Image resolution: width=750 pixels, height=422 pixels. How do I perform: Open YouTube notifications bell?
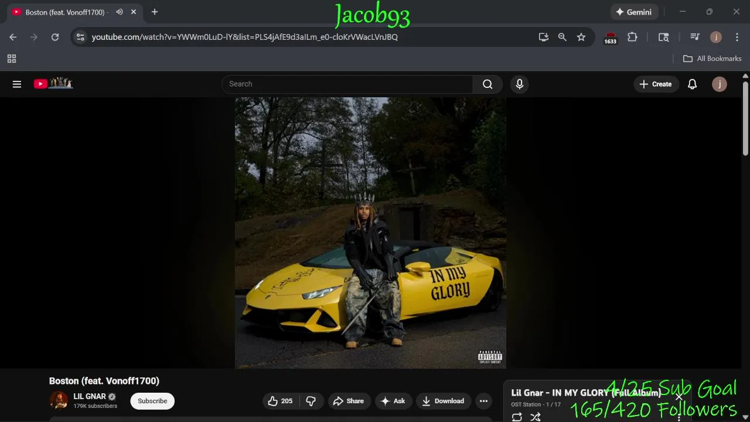[692, 84]
